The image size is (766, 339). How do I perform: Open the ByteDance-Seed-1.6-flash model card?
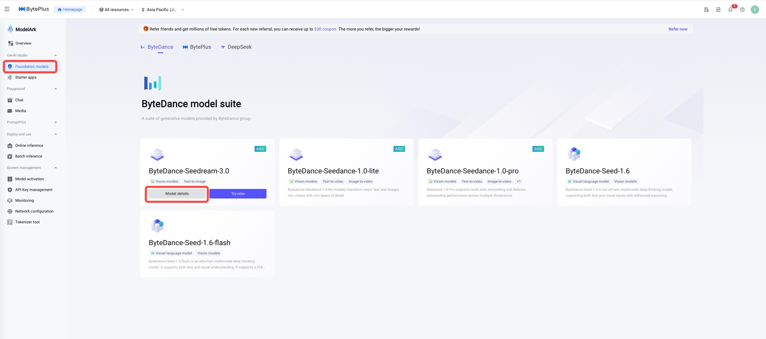pos(207,244)
